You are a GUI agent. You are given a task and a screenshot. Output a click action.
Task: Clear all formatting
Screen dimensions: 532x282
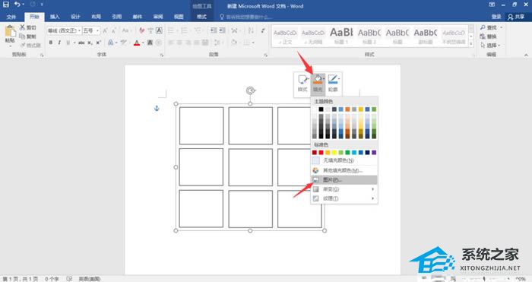(142, 30)
